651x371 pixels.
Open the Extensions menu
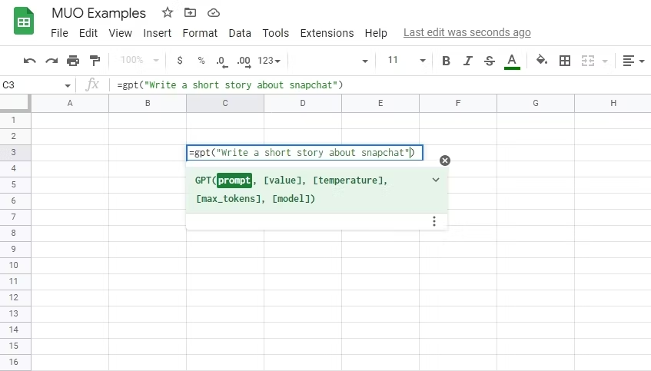click(x=327, y=33)
